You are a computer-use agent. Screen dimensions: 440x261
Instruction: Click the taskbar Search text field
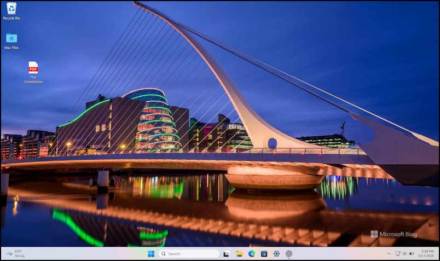(192, 254)
